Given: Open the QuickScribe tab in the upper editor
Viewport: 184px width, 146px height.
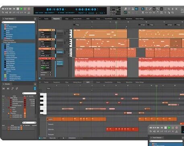Looking at the screenshot, I should (x=108, y=19).
